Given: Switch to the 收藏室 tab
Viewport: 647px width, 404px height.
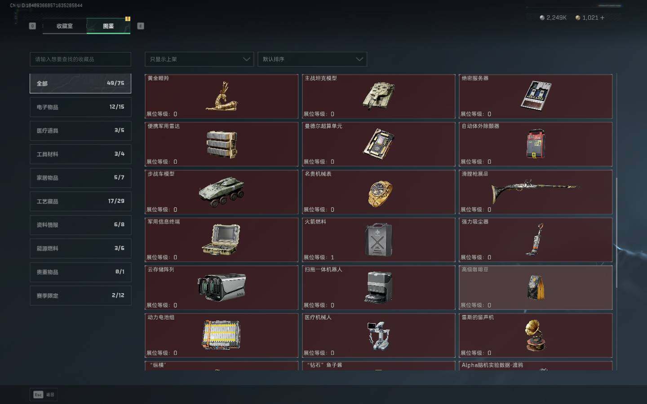Looking at the screenshot, I should point(65,26).
